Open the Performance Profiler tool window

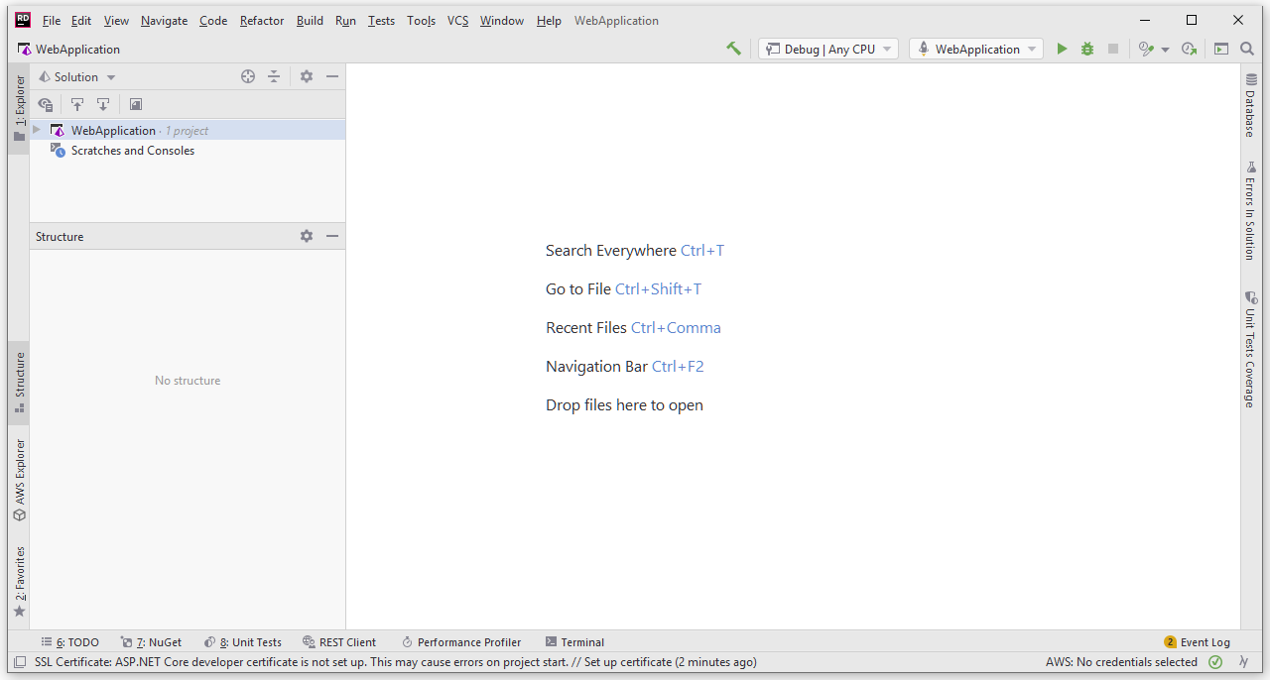pyautogui.click(x=461, y=642)
